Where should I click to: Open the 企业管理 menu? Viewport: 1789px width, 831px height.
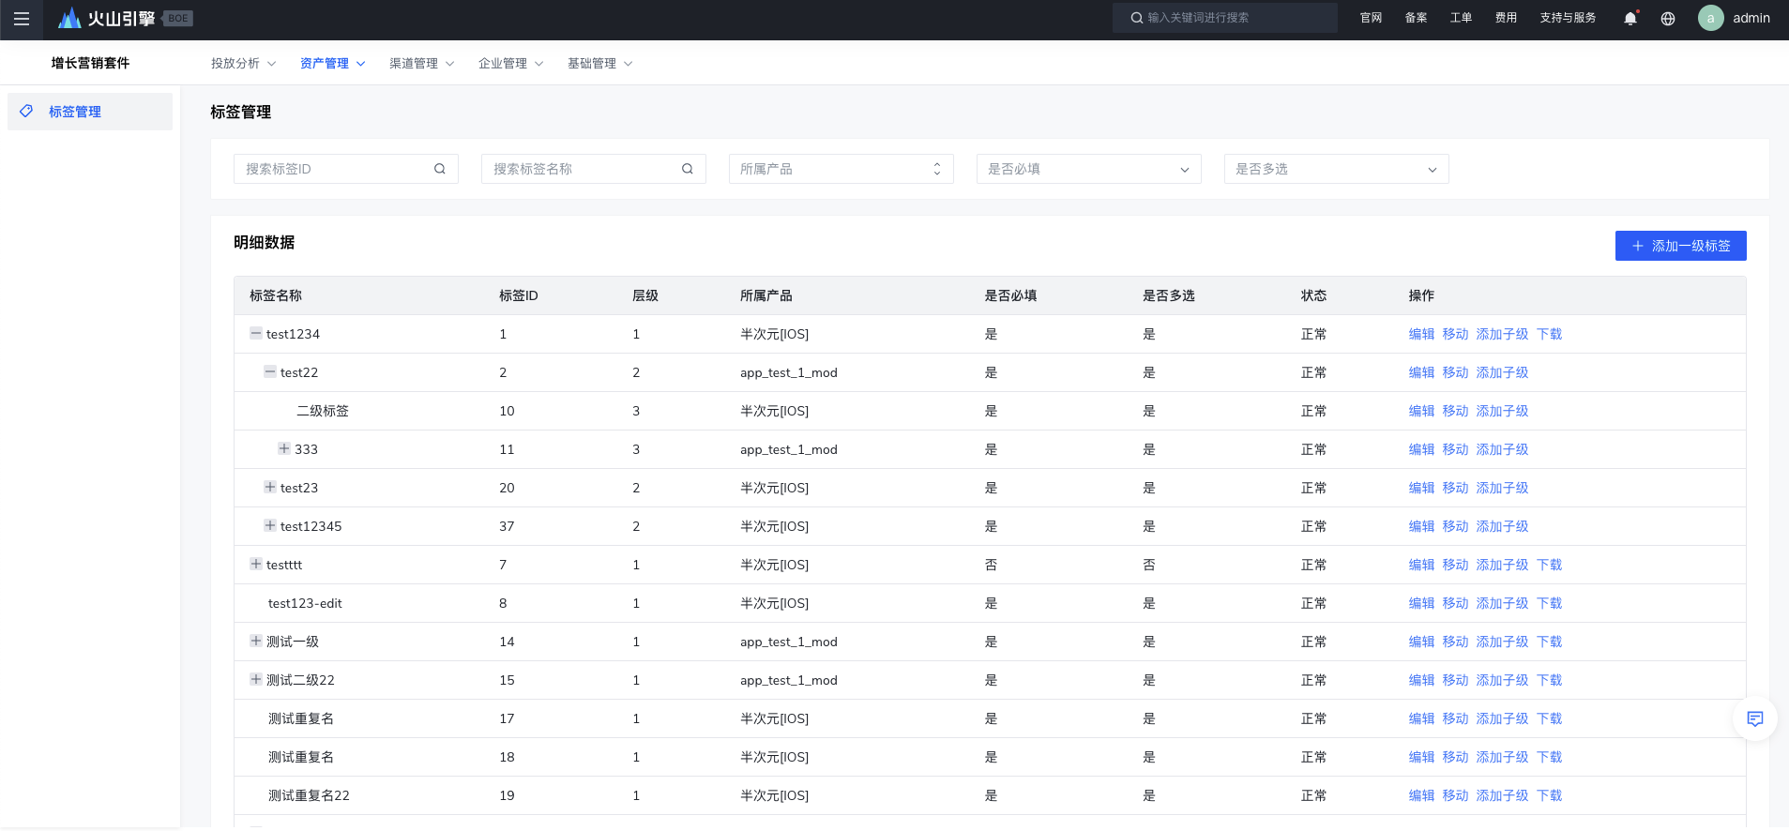(510, 63)
